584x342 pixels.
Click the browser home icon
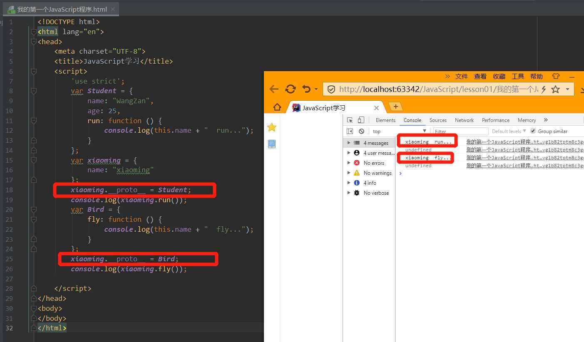pos(277,107)
